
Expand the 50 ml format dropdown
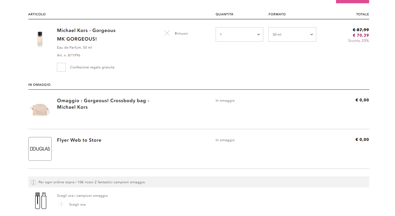292,34
